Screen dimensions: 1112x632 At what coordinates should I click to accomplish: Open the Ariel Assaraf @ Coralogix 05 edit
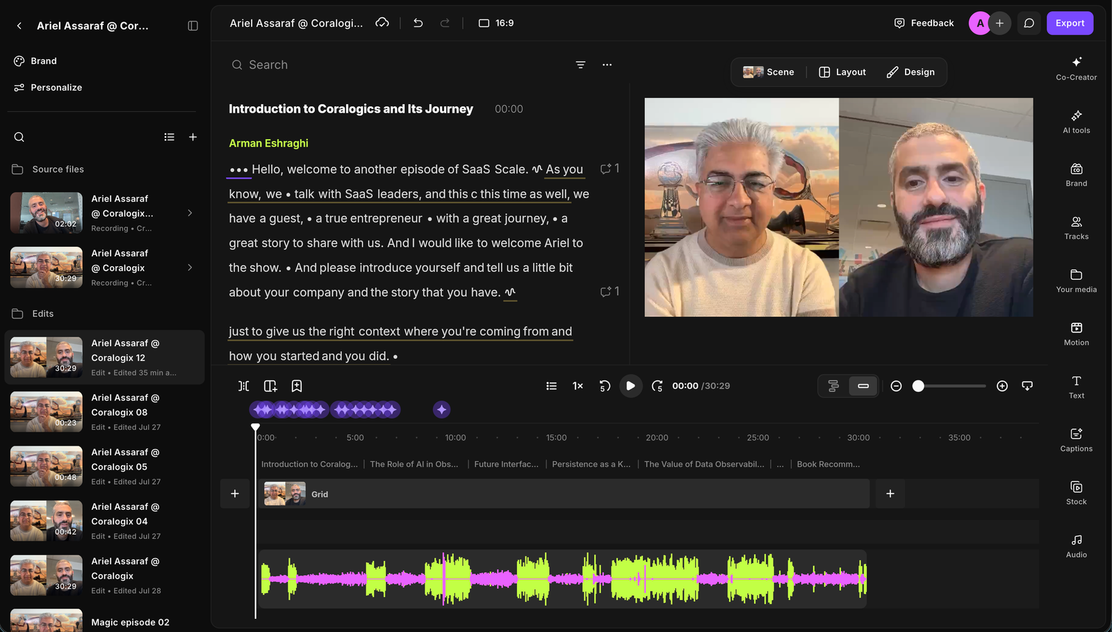pos(105,467)
